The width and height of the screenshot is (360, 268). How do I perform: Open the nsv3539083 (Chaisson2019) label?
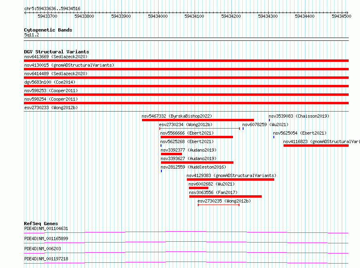tap(299, 116)
